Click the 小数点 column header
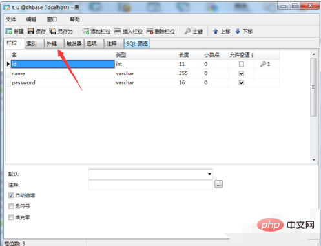Screen dimensions: 321x246 216,55
